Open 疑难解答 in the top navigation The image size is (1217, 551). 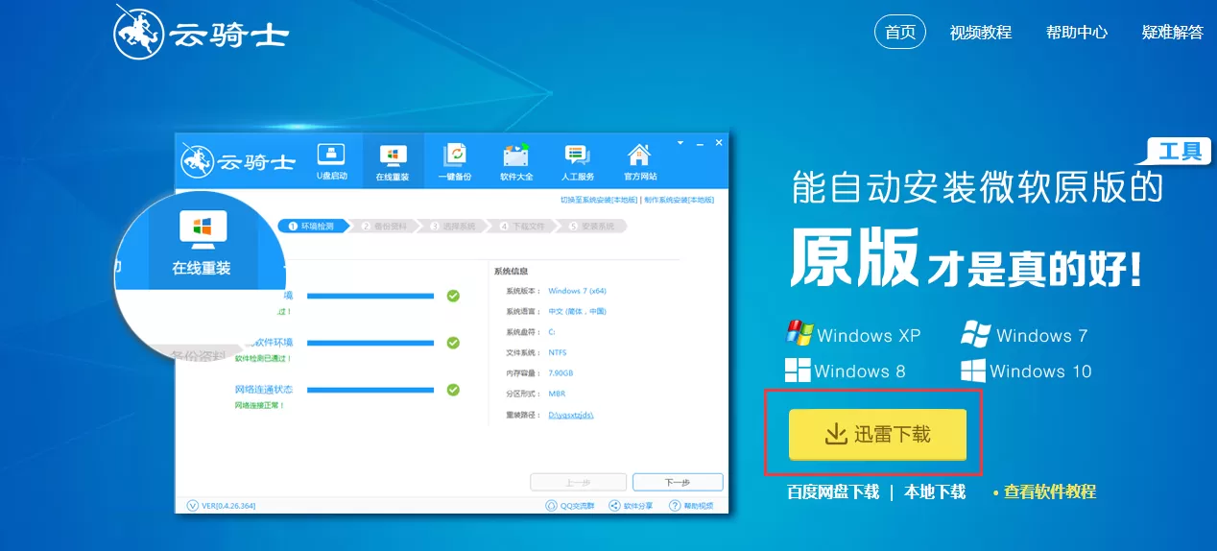coord(1172,32)
